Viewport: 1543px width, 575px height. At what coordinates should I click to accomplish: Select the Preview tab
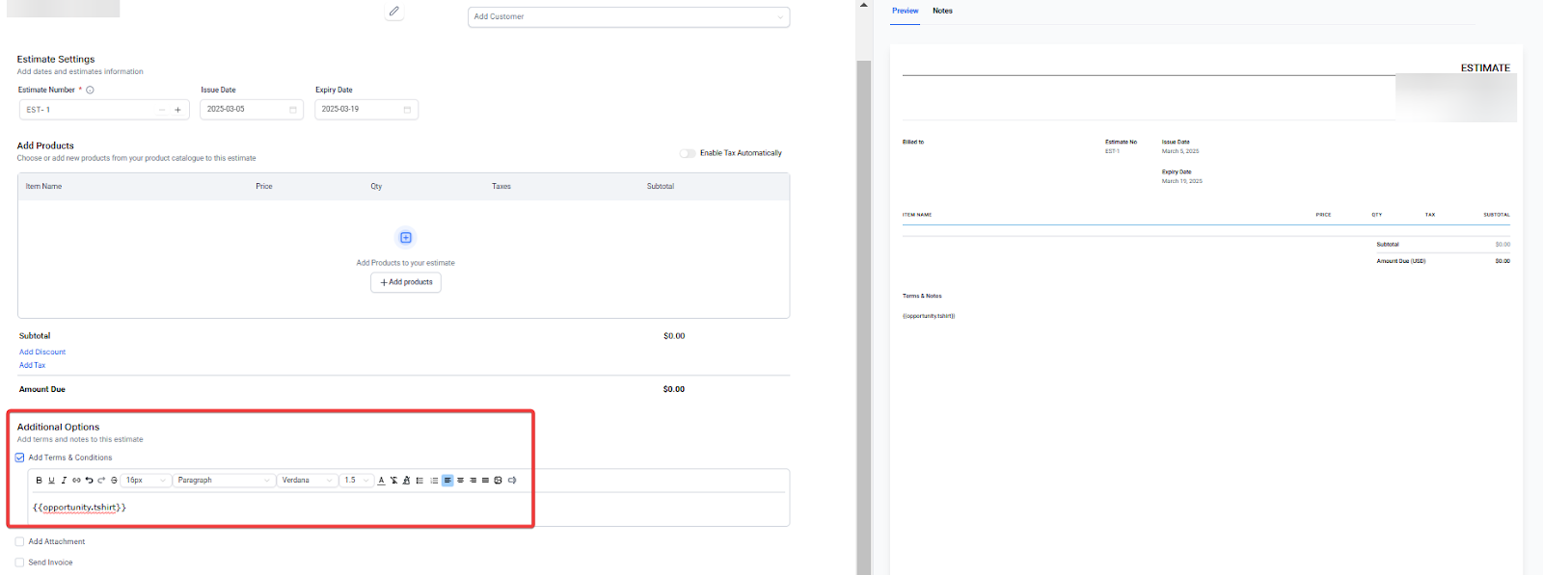pyautogui.click(x=905, y=11)
